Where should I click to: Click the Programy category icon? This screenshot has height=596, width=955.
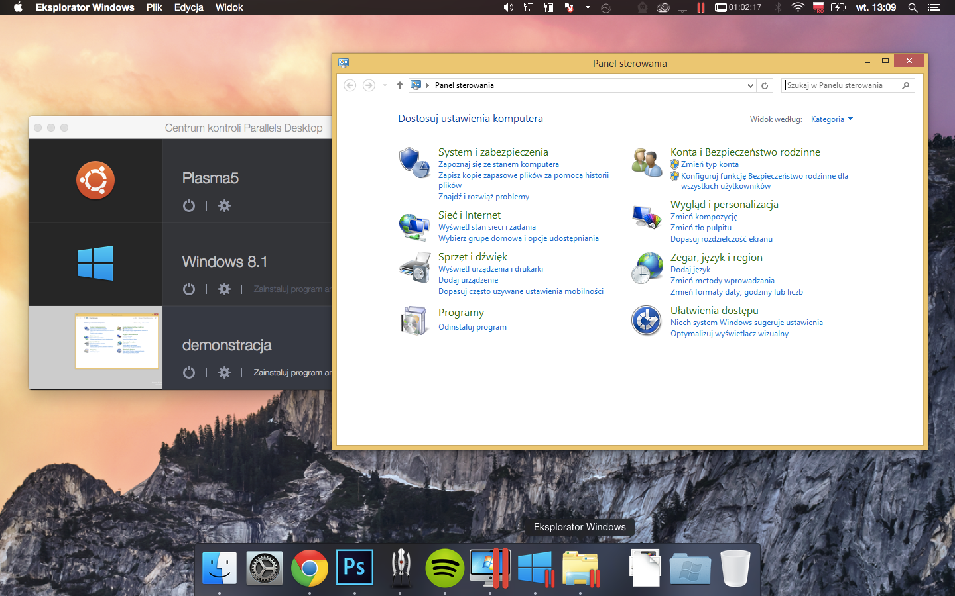click(x=414, y=320)
